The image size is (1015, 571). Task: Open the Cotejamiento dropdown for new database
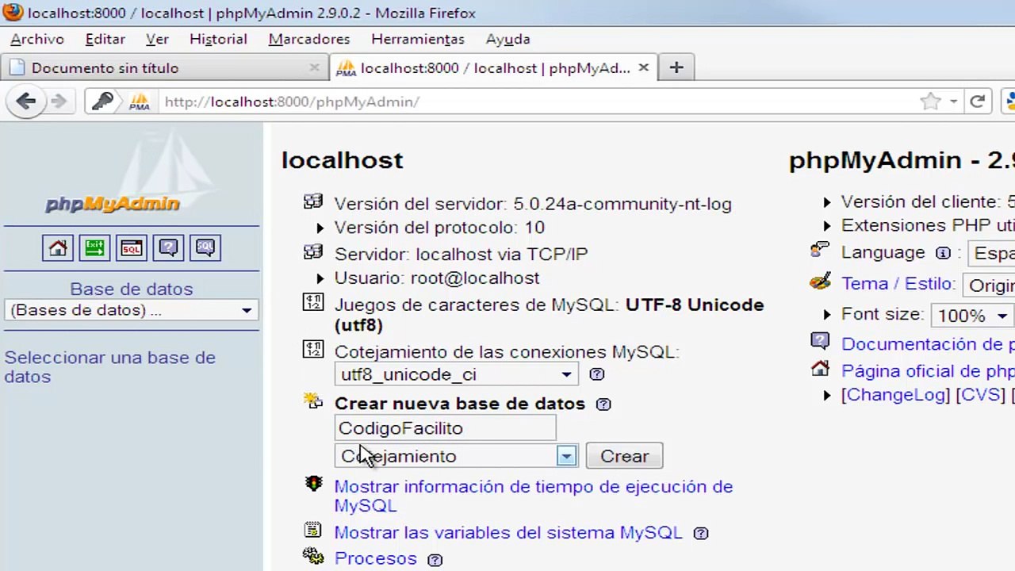456,456
